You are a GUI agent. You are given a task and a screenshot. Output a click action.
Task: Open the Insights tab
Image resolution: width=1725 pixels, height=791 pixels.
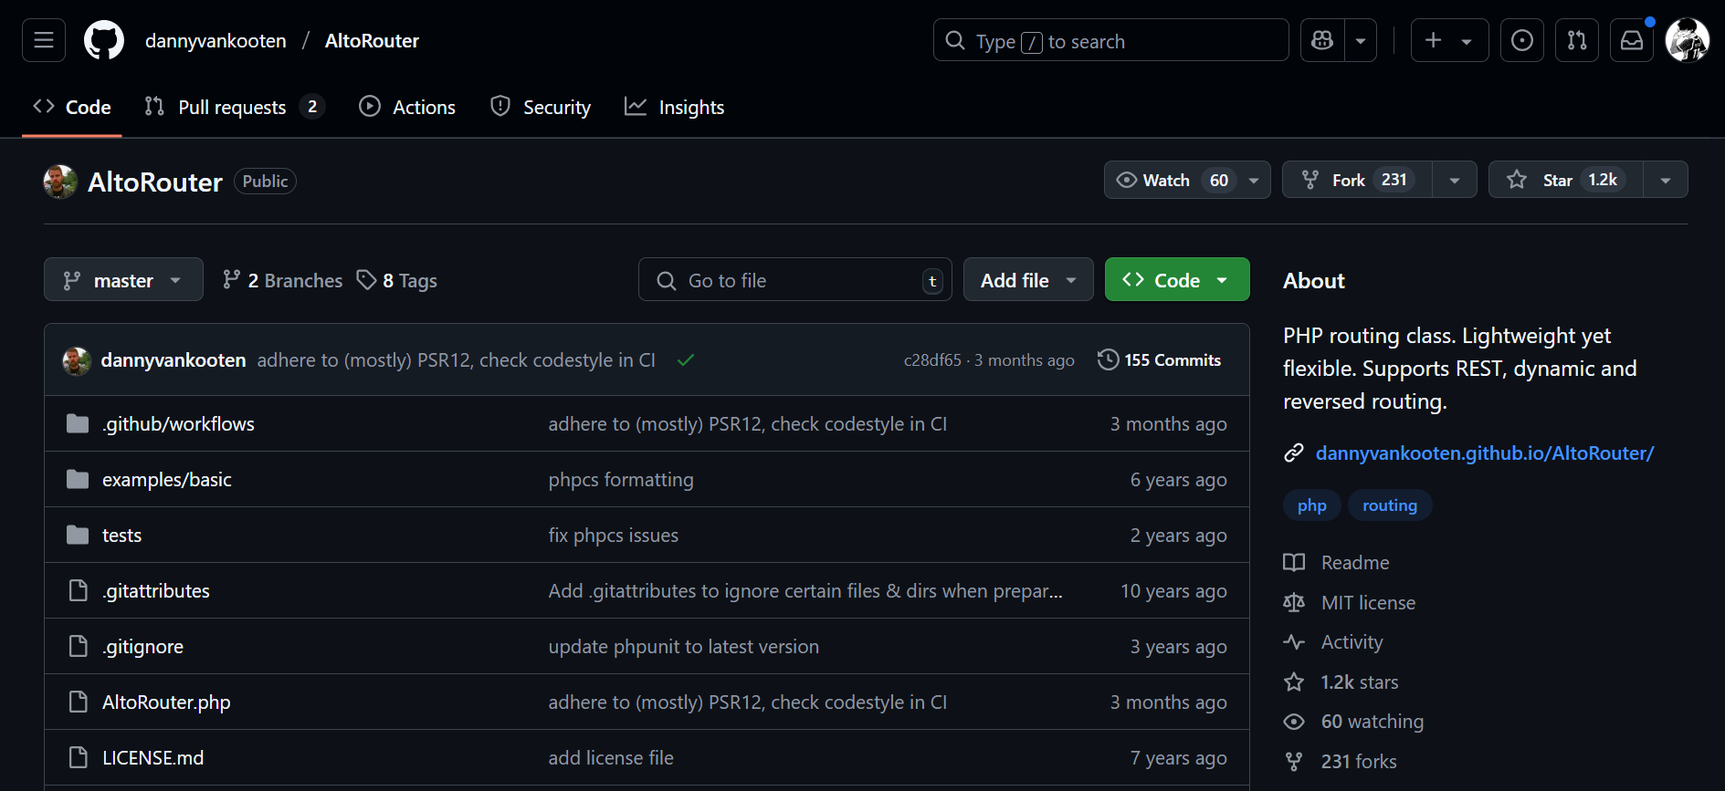[x=674, y=107]
